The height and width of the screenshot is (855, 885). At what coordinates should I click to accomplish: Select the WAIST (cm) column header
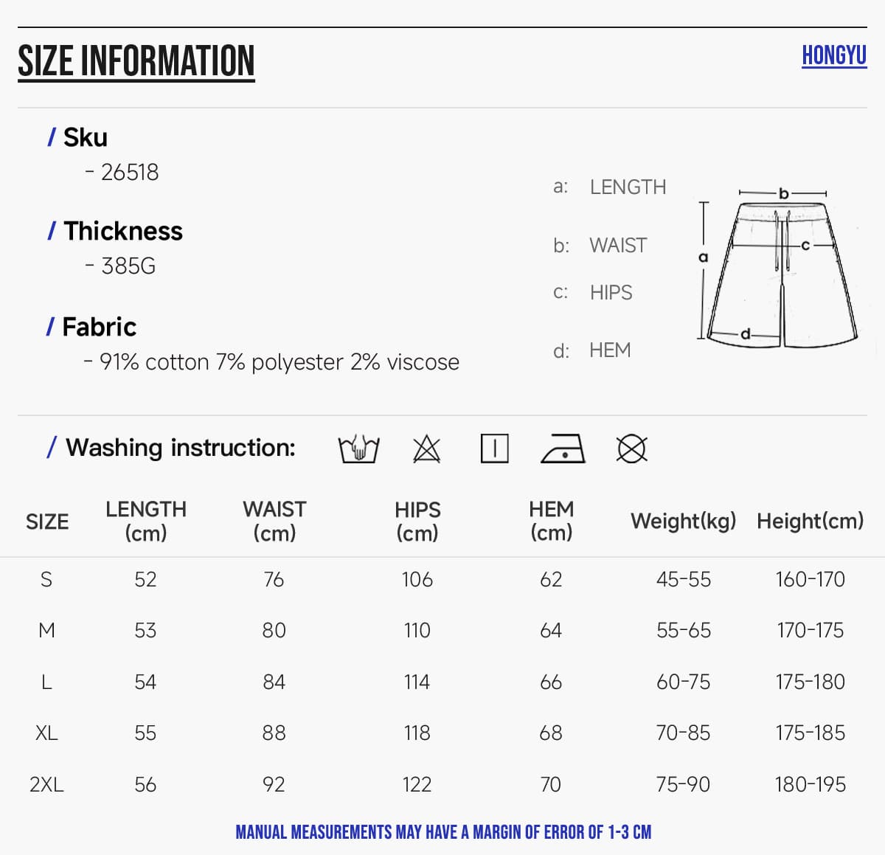274,521
